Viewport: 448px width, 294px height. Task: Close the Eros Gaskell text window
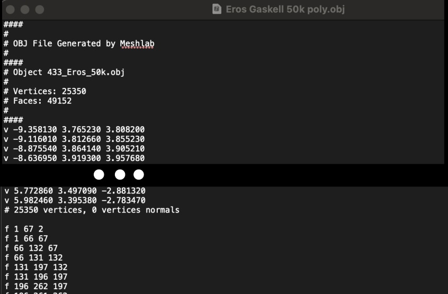(x=10, y=10)
